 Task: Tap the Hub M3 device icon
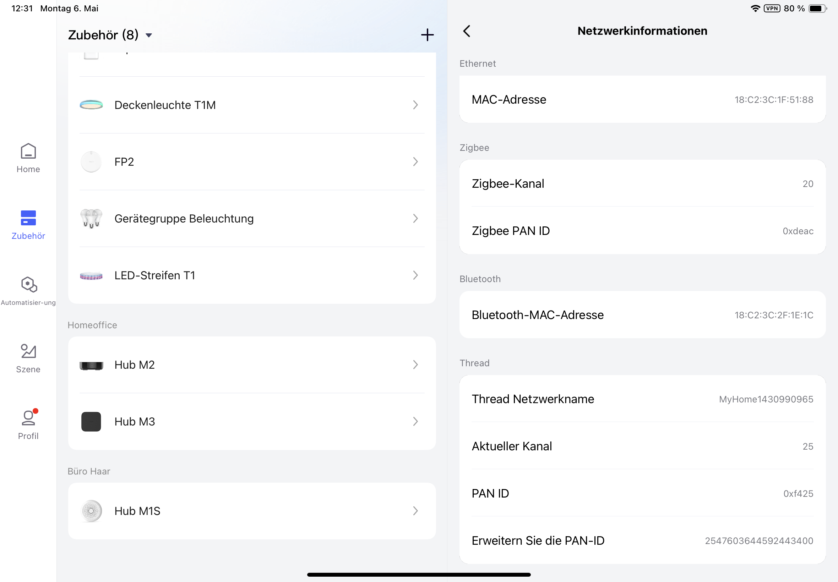(x=91, y=422)
